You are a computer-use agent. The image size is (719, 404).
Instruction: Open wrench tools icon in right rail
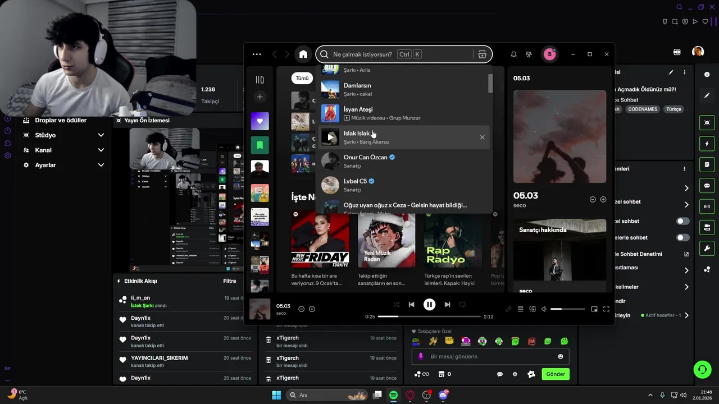[707, 249]
